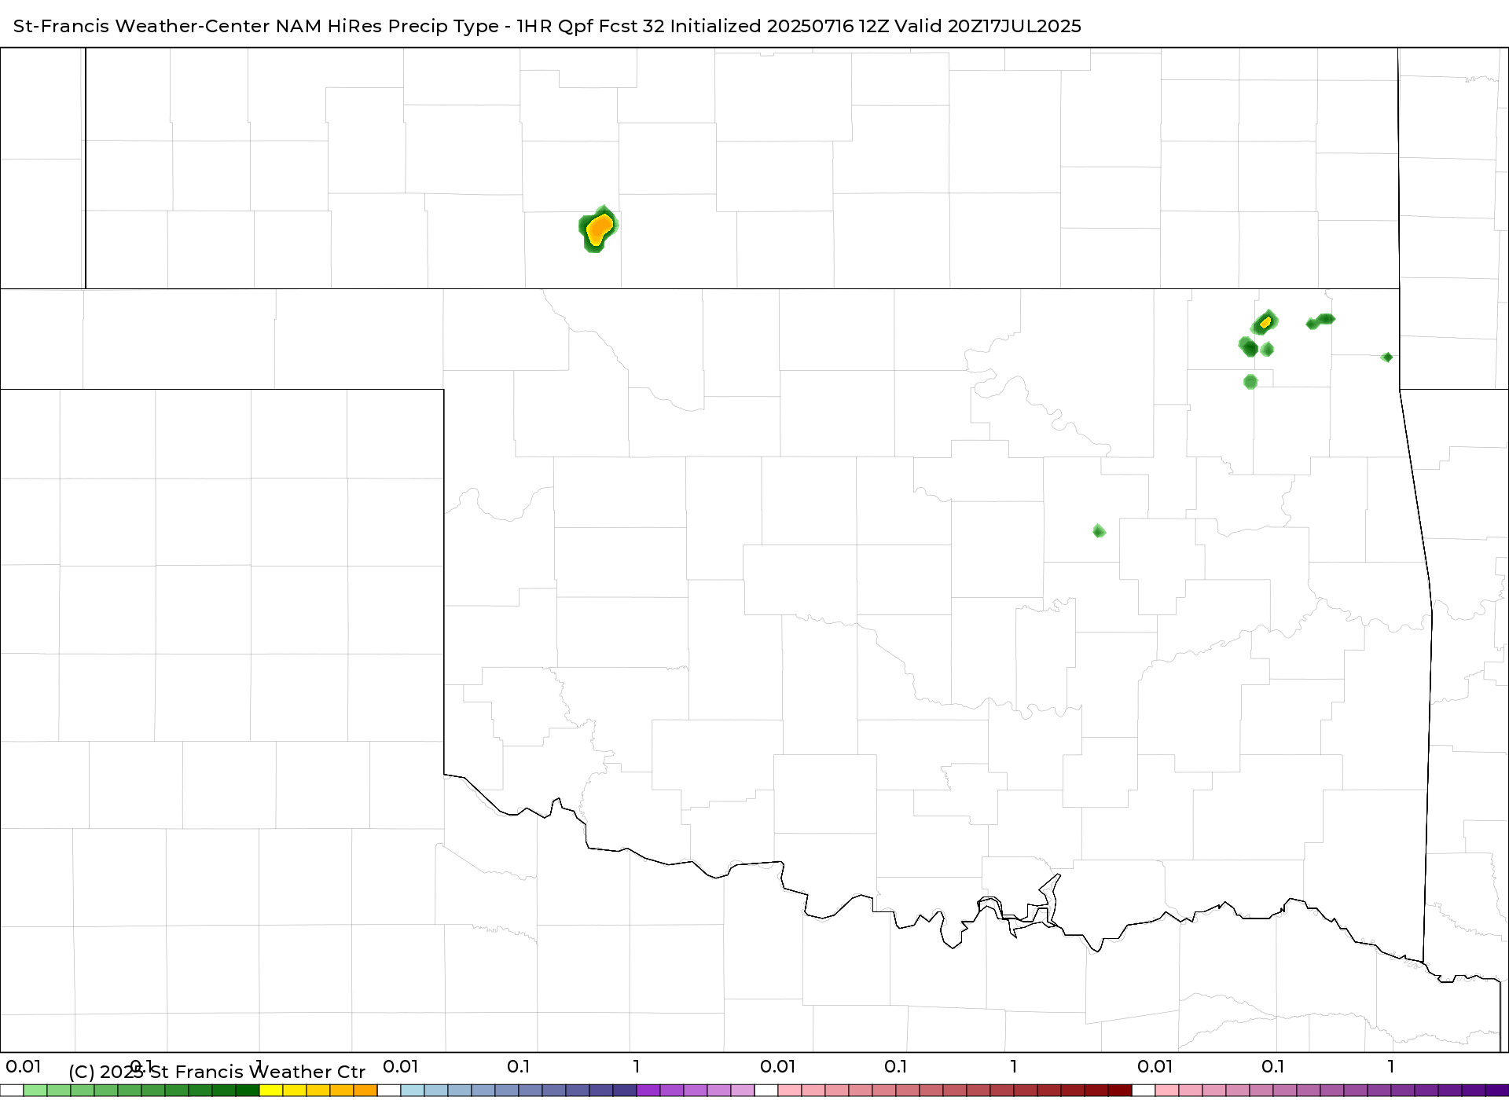This screenshot has width=1509, height=1100.
Task: Click the '0.1' label above the blue legend scale
Action: pos(518,1067)
